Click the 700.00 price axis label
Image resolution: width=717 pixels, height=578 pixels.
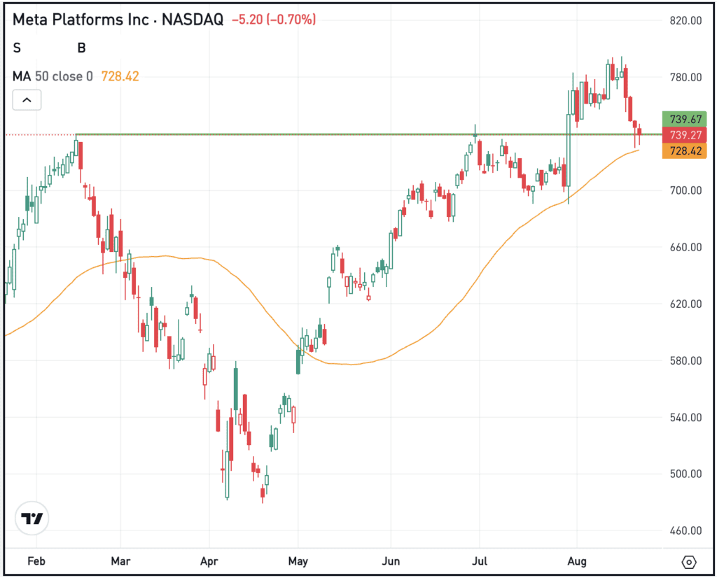[685, 190]
